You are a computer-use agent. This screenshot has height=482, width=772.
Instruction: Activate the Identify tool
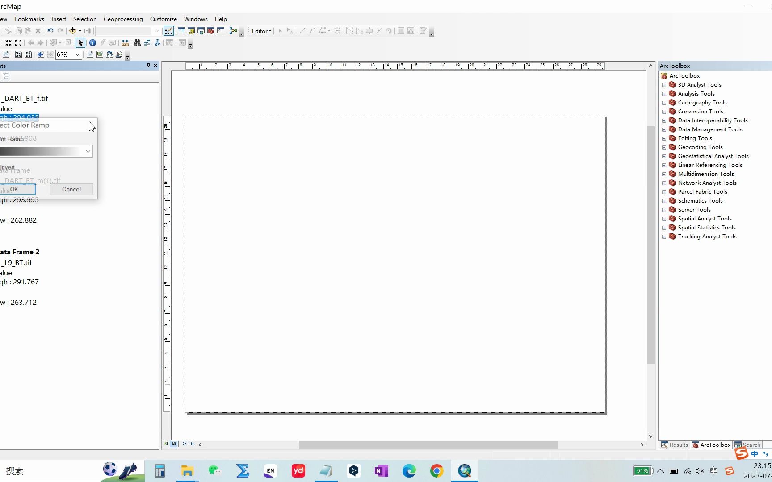click(92, 43)
